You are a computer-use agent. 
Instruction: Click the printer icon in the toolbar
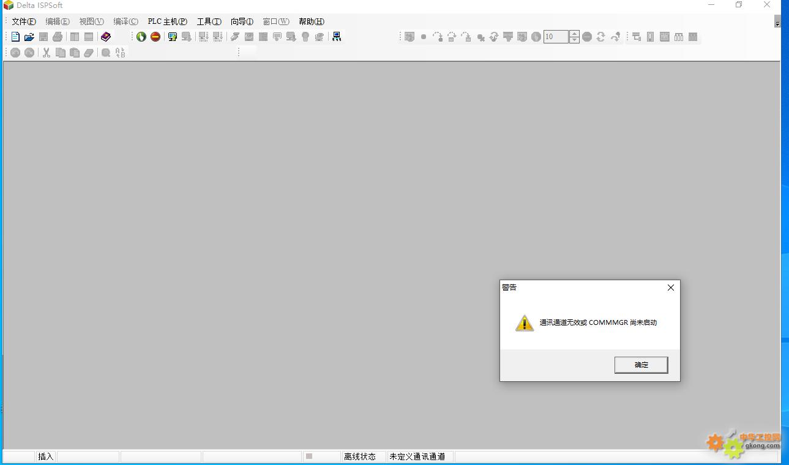[58, 37]
